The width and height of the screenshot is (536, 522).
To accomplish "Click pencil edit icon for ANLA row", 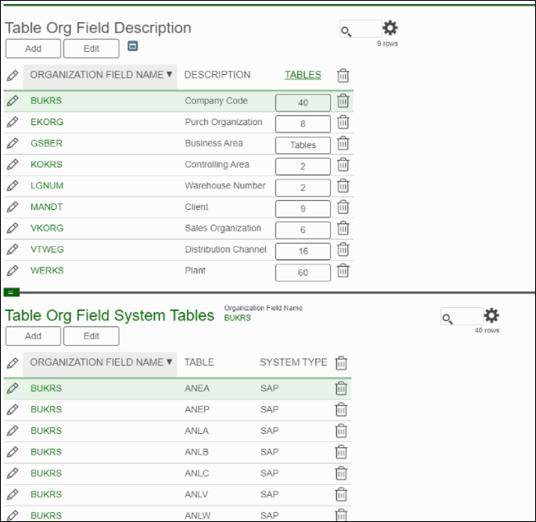I will (x=12, y=431).
